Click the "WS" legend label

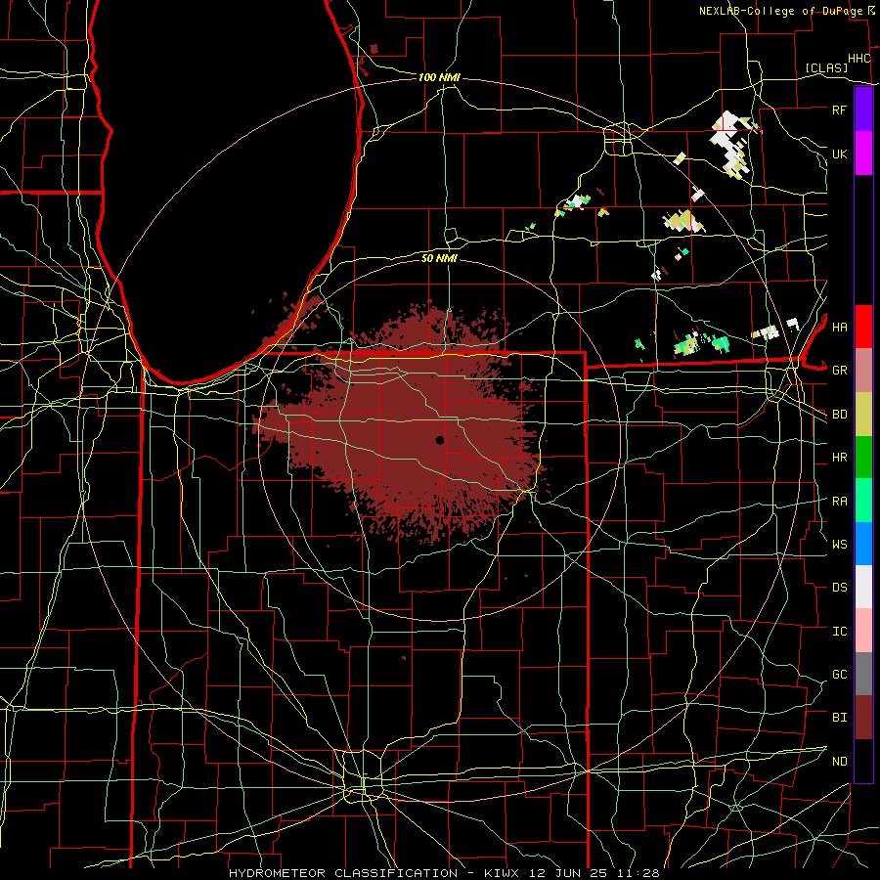839,544
